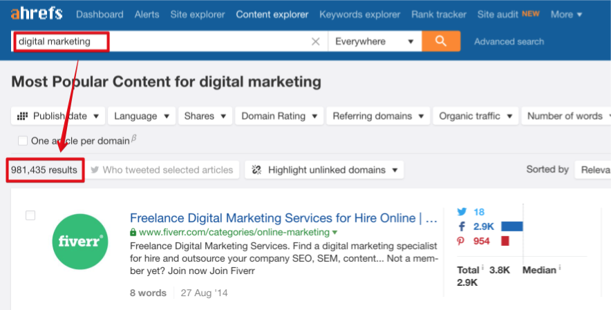
Task: Click the Fiverr logo thumbnail
Action: pyautogui.click(x=79, y=242)
